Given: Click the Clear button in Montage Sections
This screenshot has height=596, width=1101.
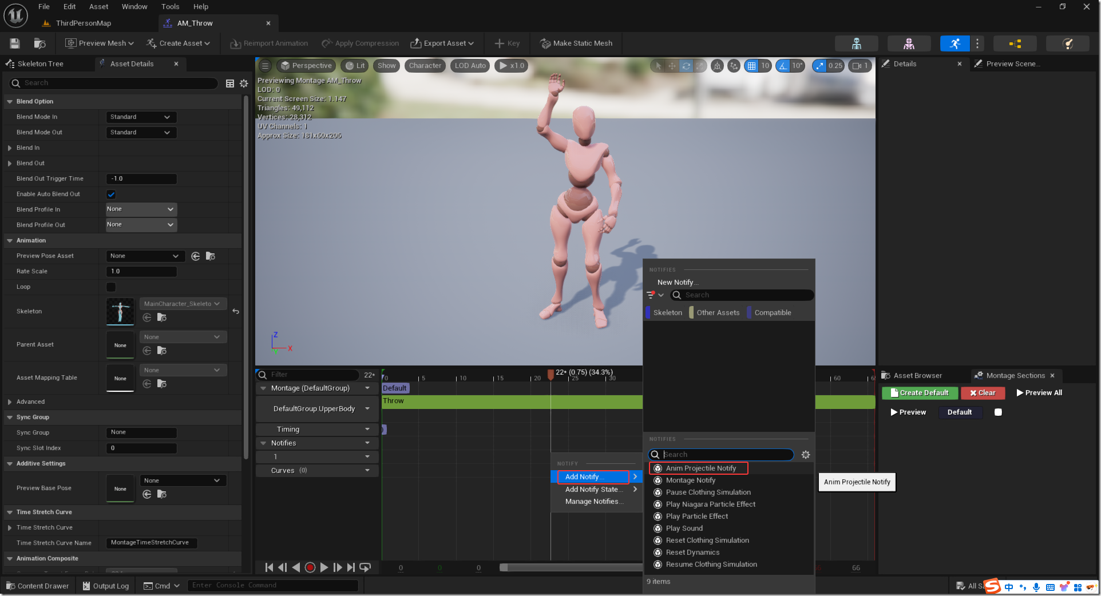Looking at the screenshot, I should [x=983, y=393].
